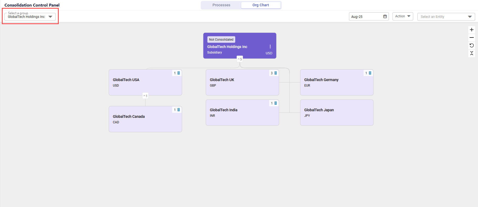The width and height of the screenshot is (478, 207).
Task: Collapse the child under GlobalTech USA
Action: coord(145,96)
